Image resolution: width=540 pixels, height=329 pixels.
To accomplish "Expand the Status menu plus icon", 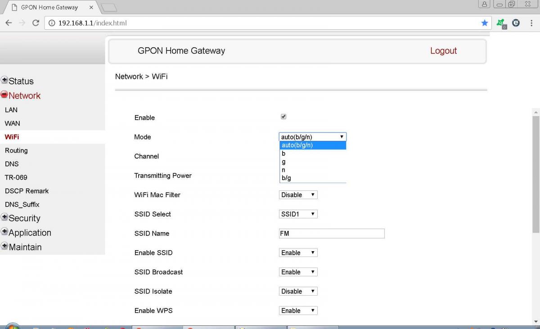I will pos(4,80).
